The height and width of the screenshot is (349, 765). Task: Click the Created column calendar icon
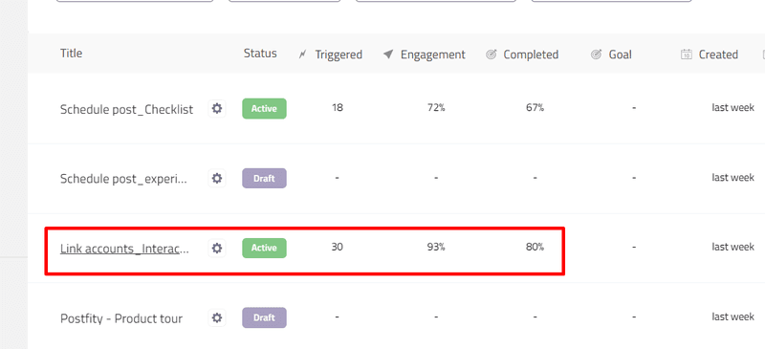(687, 55)
